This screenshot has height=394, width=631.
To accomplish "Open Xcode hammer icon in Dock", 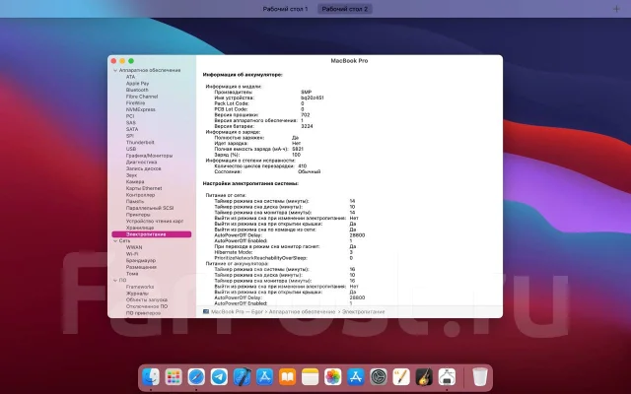I will coord(243,377).
